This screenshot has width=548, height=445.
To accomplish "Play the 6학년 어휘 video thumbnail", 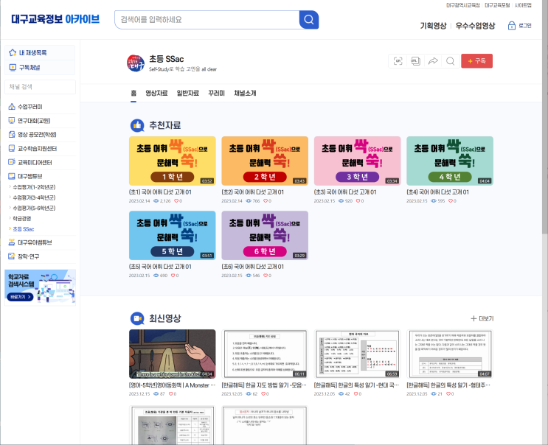I will click(265, 235).
